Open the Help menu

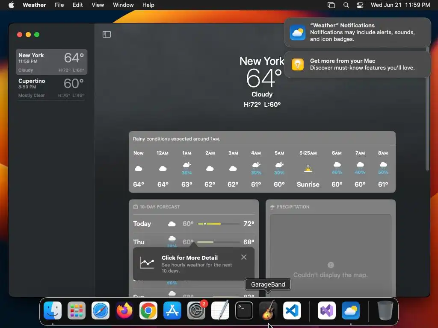(148, 5)
